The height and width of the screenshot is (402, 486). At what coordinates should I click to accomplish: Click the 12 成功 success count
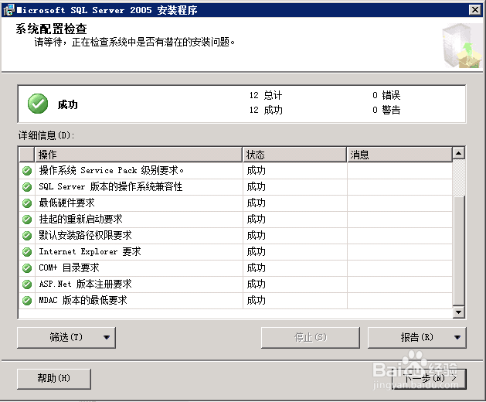pyautogui.click(x=266, y=110)
